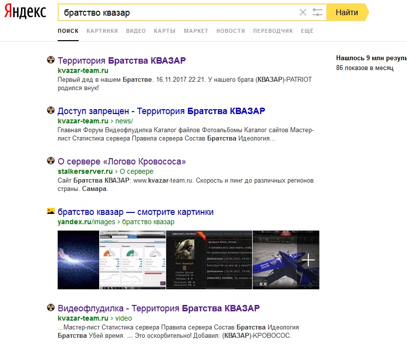Viewport: 407px width, 350px height.
Task: Click the Найти search button
Action: click(x=347, y=12)
